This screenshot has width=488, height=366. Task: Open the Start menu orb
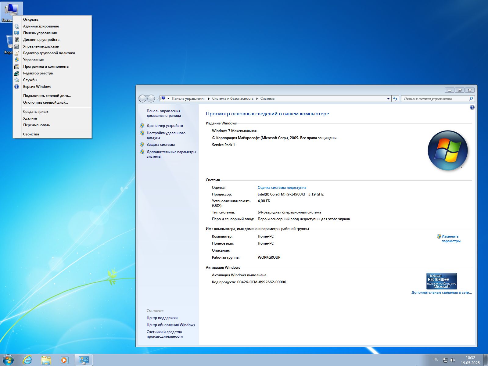[x=8, y=360]
